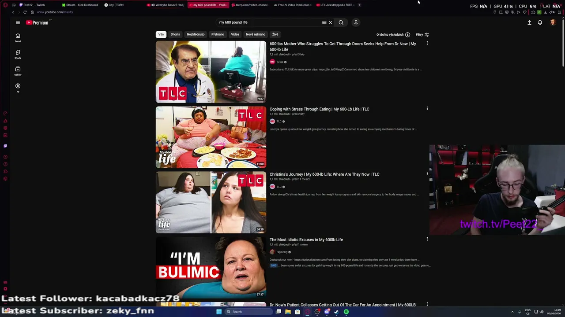Open a new browser tab
This screenshot has width=565, height=317.
(359, 5)
